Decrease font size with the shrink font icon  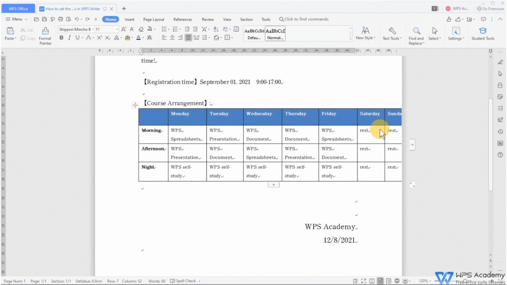click(x=132, y=29)
